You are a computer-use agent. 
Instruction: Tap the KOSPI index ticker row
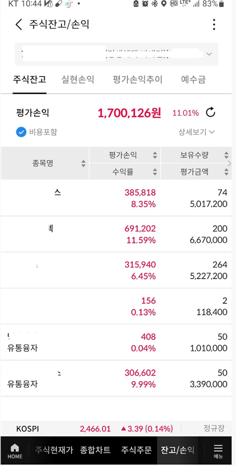[x=118, y=429]
